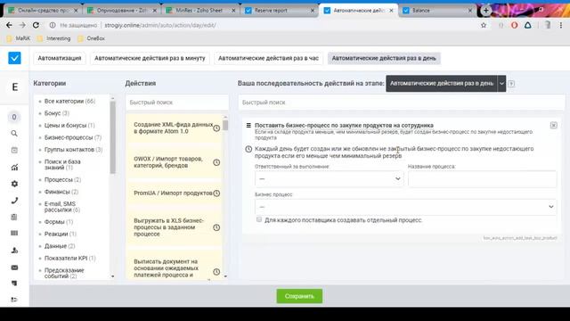Select 'Формы' category

(59, 222)
